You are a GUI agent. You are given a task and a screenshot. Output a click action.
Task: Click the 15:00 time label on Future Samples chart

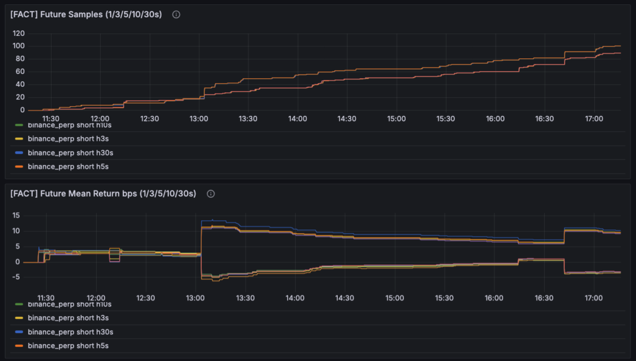[x=396, y=118]
